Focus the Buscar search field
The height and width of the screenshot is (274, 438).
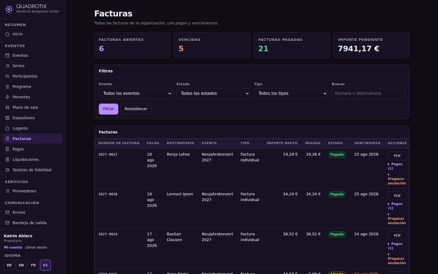coord(368,93)
